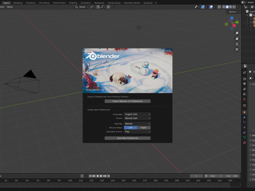This screenshot has width=255, height=191.
Task: Click the current frame field showing 1
Action: tap(196, 176)
